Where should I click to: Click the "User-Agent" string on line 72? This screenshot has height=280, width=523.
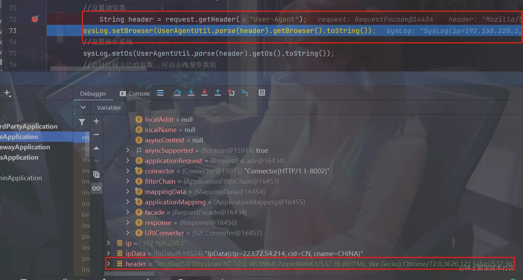point(274,19)
